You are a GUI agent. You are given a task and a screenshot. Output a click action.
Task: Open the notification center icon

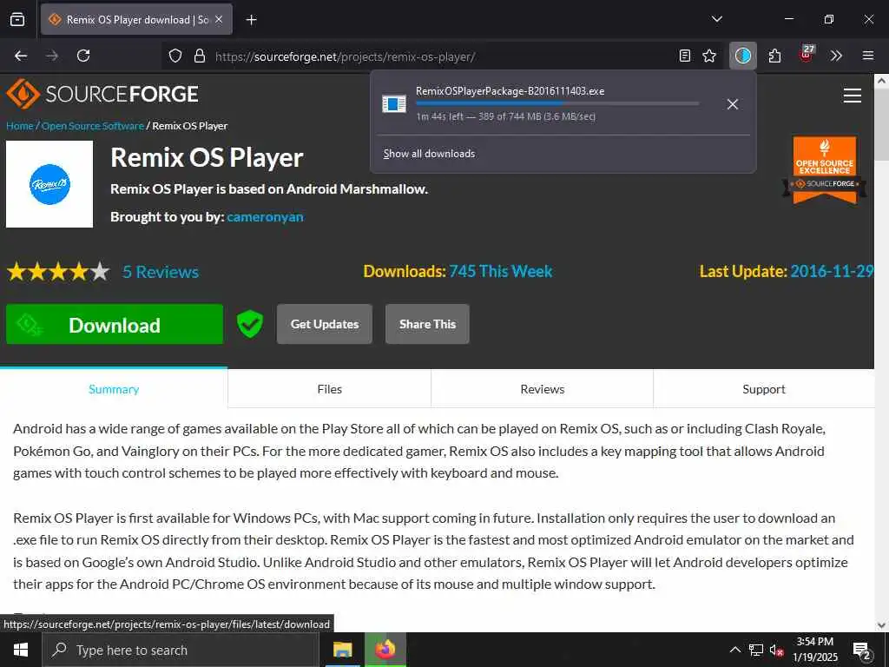click(862, 650)
